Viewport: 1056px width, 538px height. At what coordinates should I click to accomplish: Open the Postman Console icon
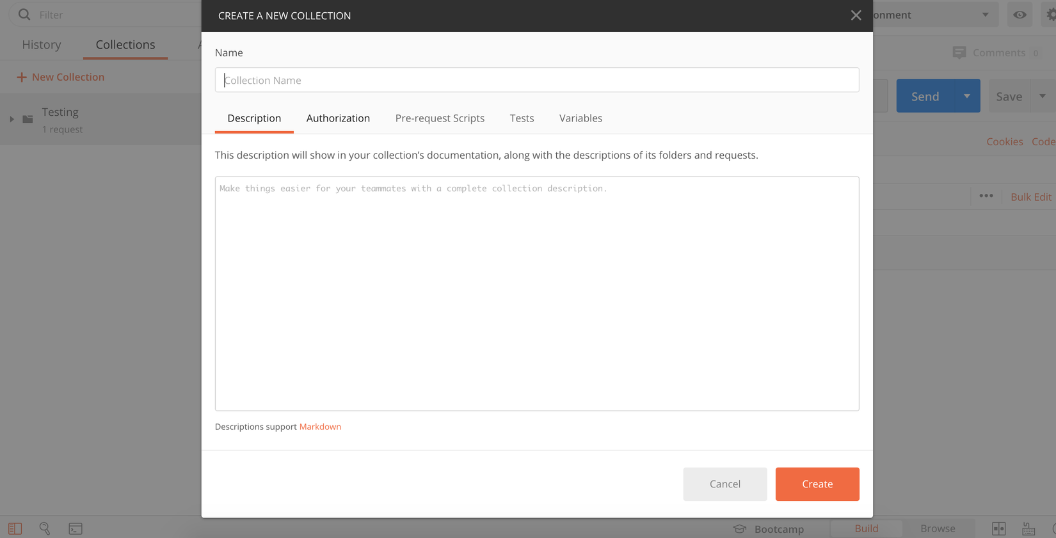click(76, 528)
